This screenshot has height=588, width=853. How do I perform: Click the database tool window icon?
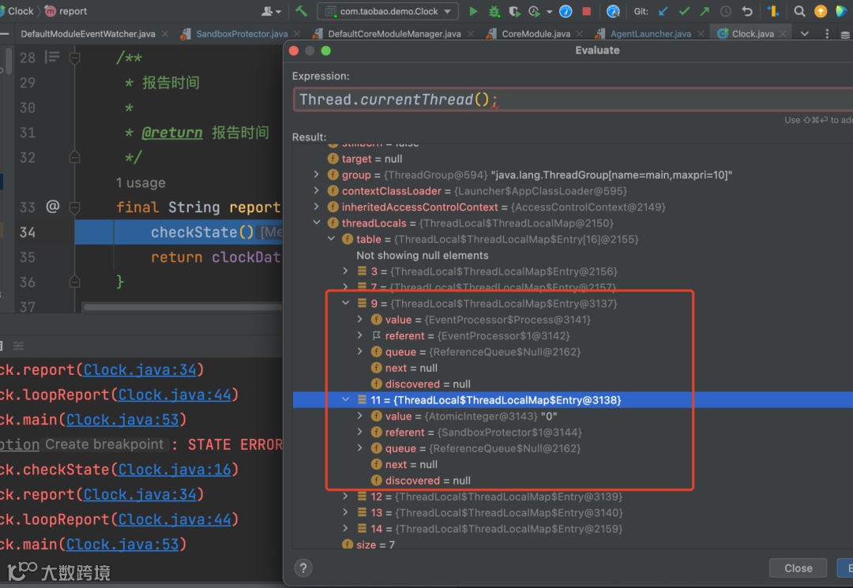point(845,34)
